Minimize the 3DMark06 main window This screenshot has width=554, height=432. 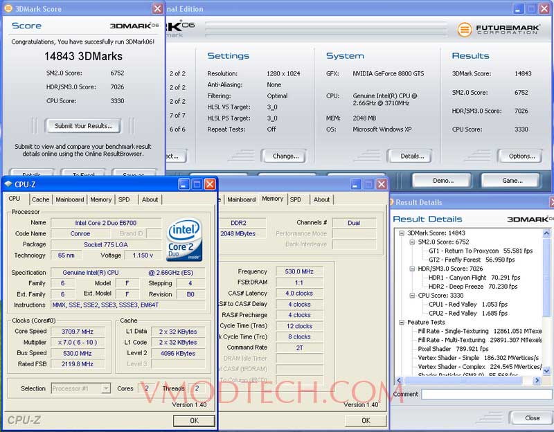point(518,9)
